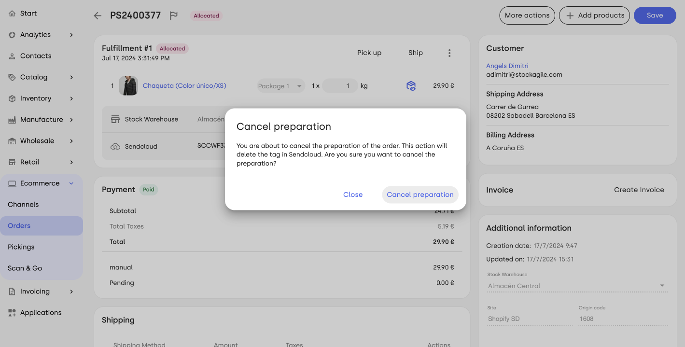
Task: Open the Channels menu item
Action: pyautogui.click(x=42, y=205)
